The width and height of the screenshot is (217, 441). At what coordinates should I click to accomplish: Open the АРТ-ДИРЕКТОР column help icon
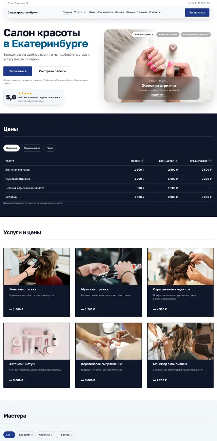(x=210, y=161)
